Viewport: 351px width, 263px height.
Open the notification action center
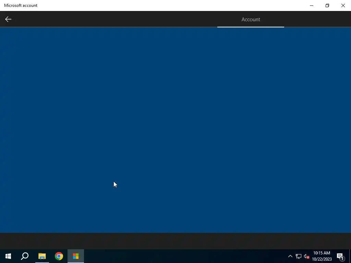click(x=340, y=256)
